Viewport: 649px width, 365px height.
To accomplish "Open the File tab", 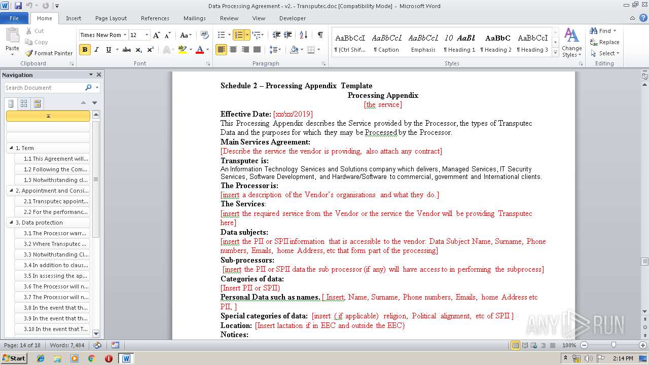I will pyautogui.click(x=14, y=18).
